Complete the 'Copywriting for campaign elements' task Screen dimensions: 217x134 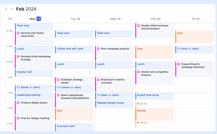click(x=178, y=64)
